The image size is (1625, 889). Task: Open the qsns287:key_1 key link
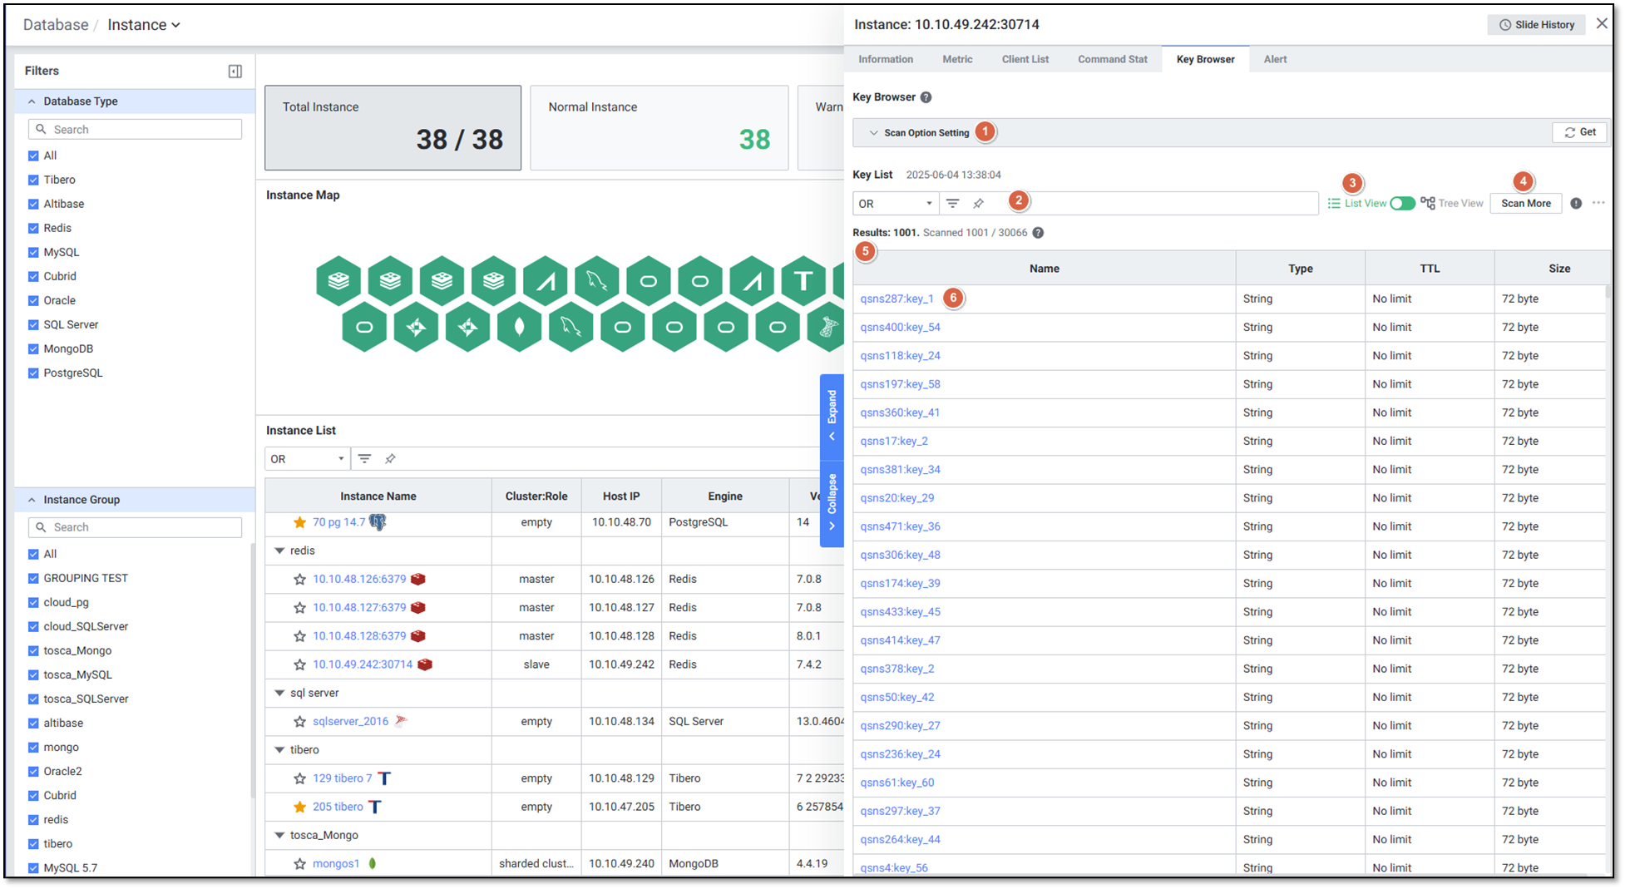pos(896,299)
